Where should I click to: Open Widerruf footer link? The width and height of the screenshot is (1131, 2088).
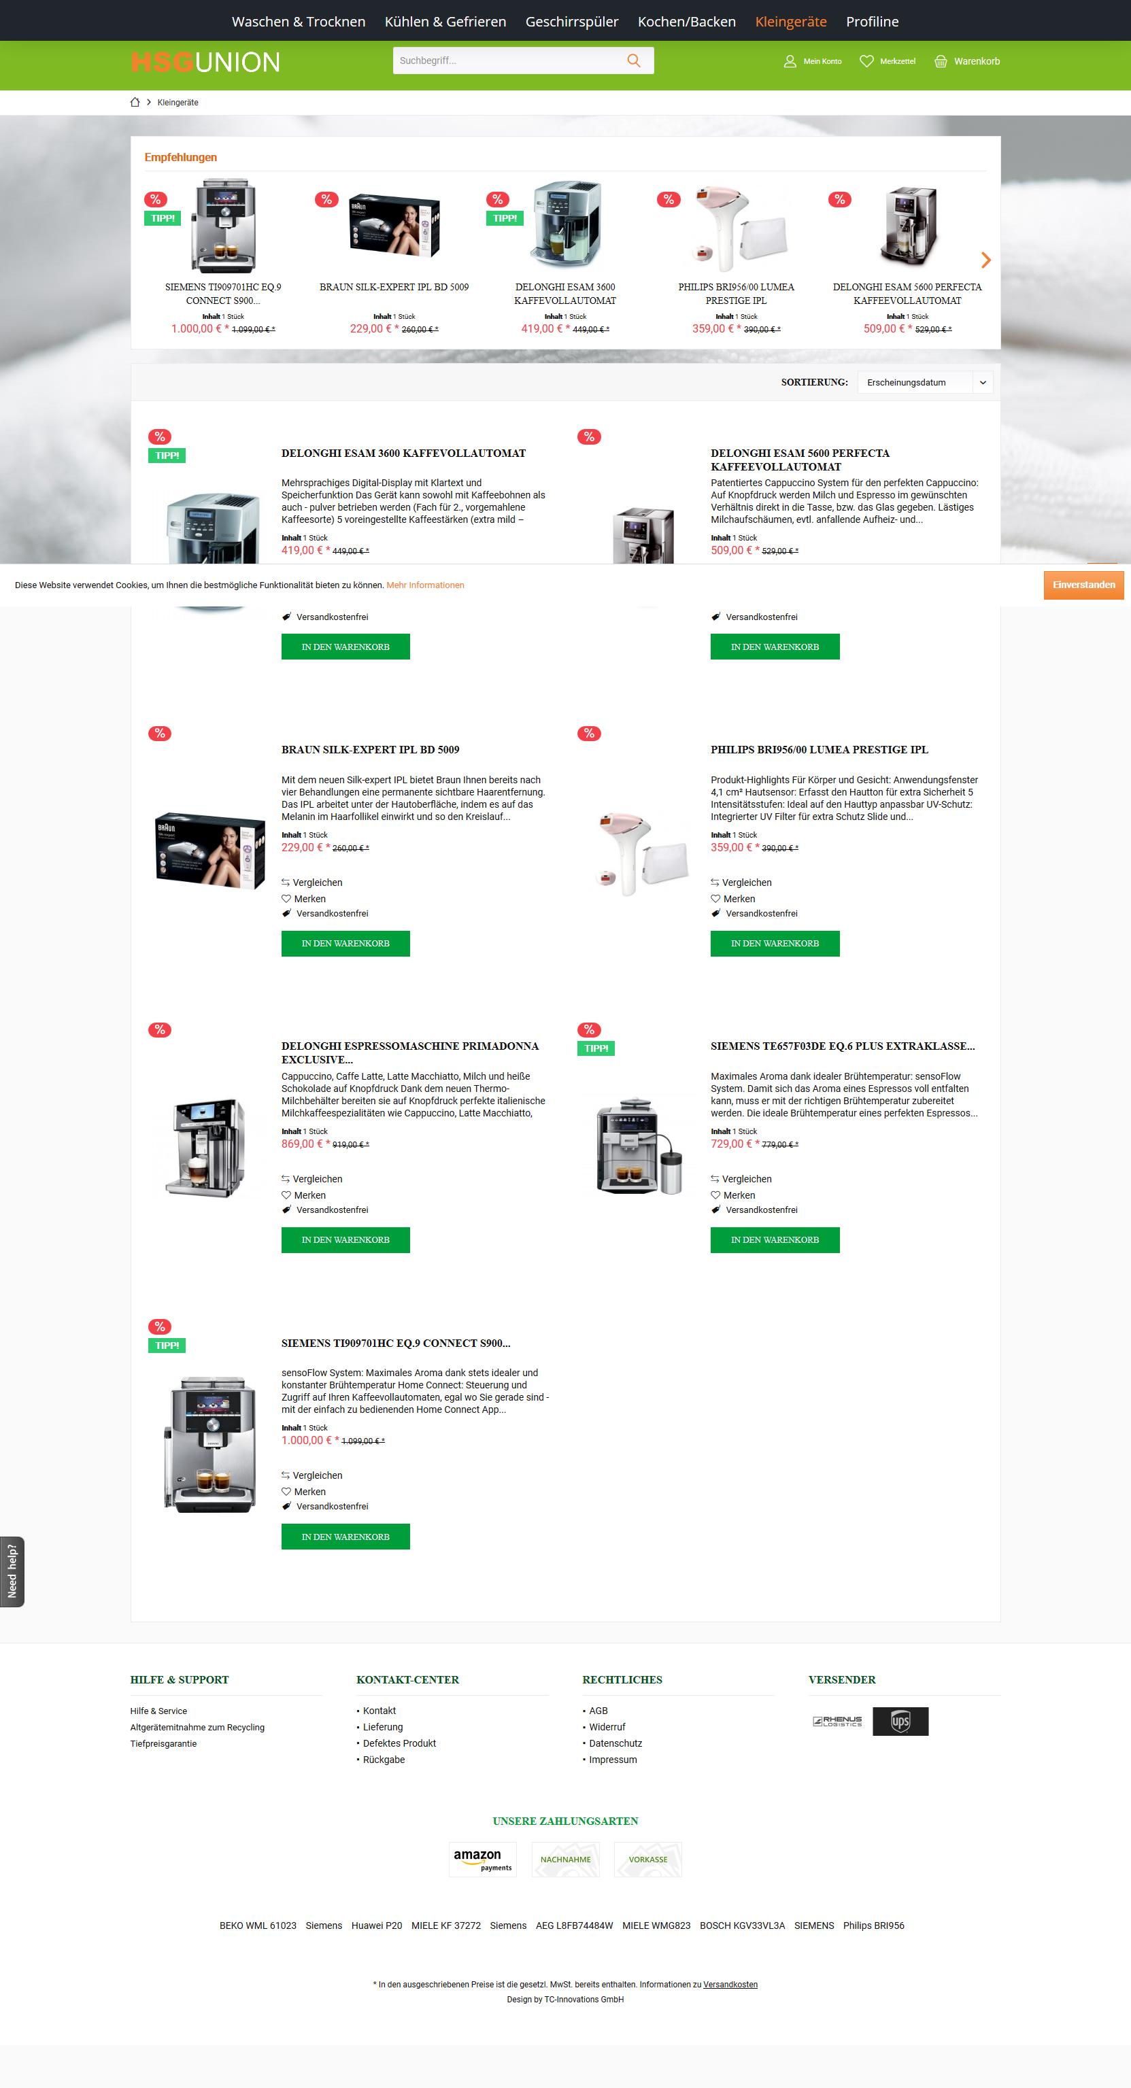[607, 1727]
